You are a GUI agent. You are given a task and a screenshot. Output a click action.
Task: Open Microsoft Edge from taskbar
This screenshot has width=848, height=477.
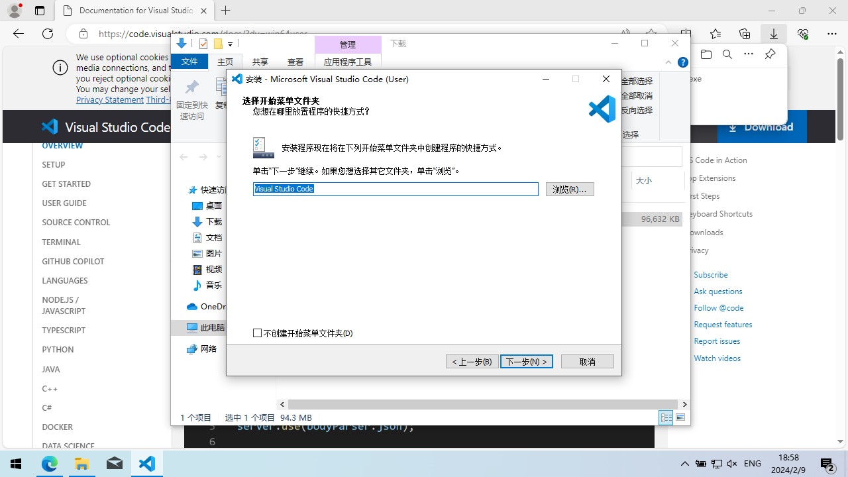click(50, 464)
